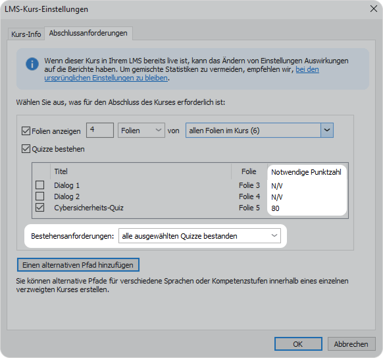Image resolution: width=383 pixels, height=358 pixels.
Task: Click the required score value 80
Action: (x=275, y=208)
